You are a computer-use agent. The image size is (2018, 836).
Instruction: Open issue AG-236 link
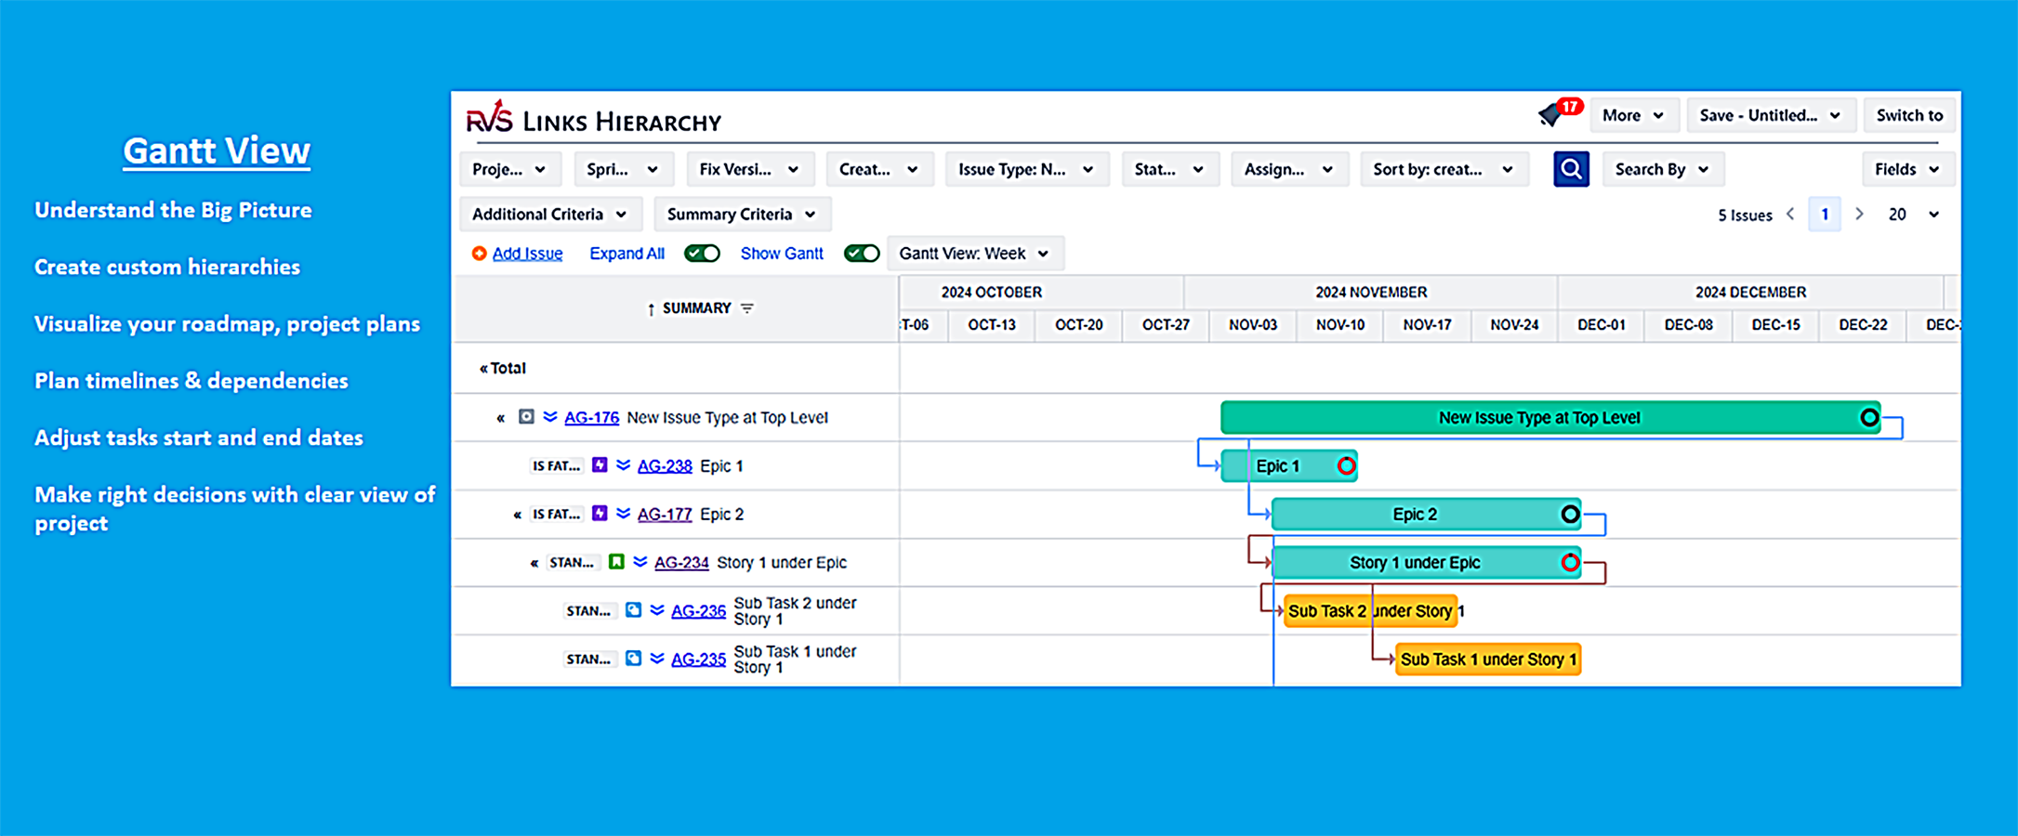(x=698, y=611)
